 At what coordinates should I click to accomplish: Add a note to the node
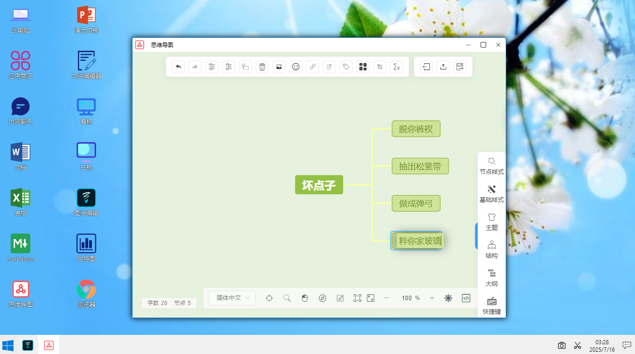point(329,67)
